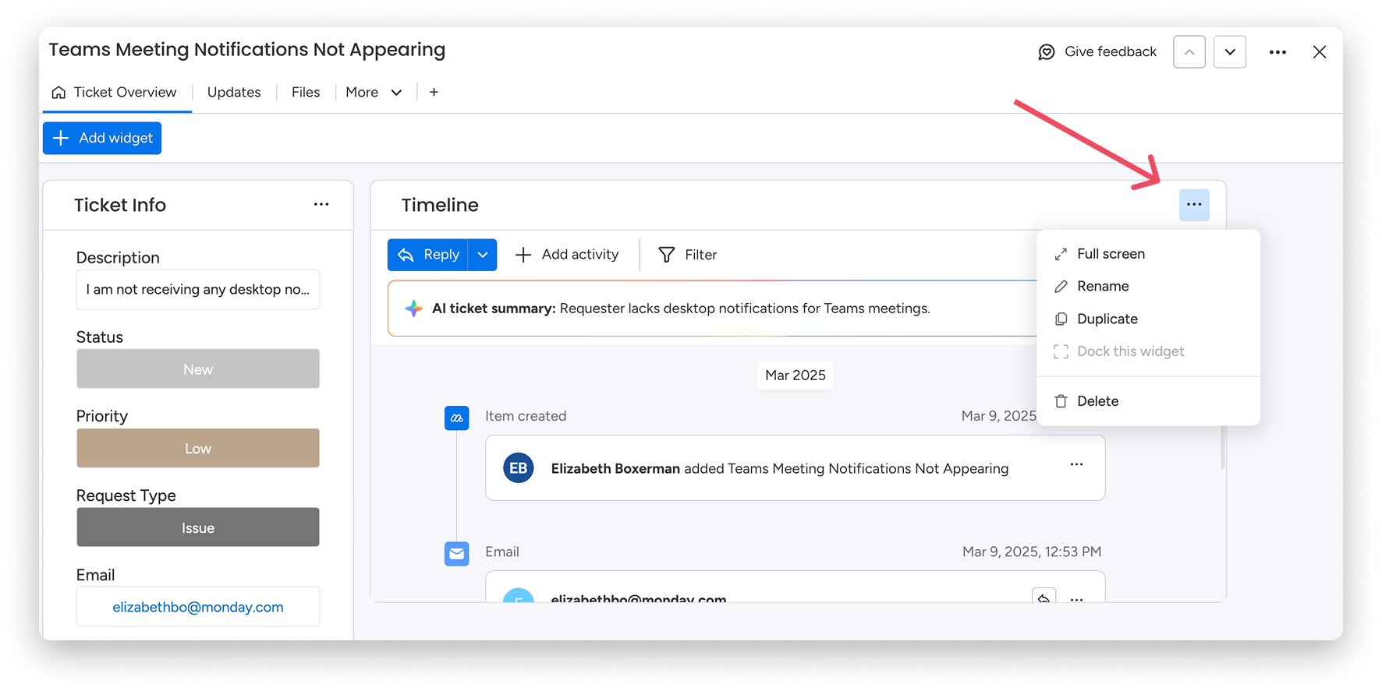Click the AI ticket summary text
The image size is (1382, 691).
click(681, 308)
